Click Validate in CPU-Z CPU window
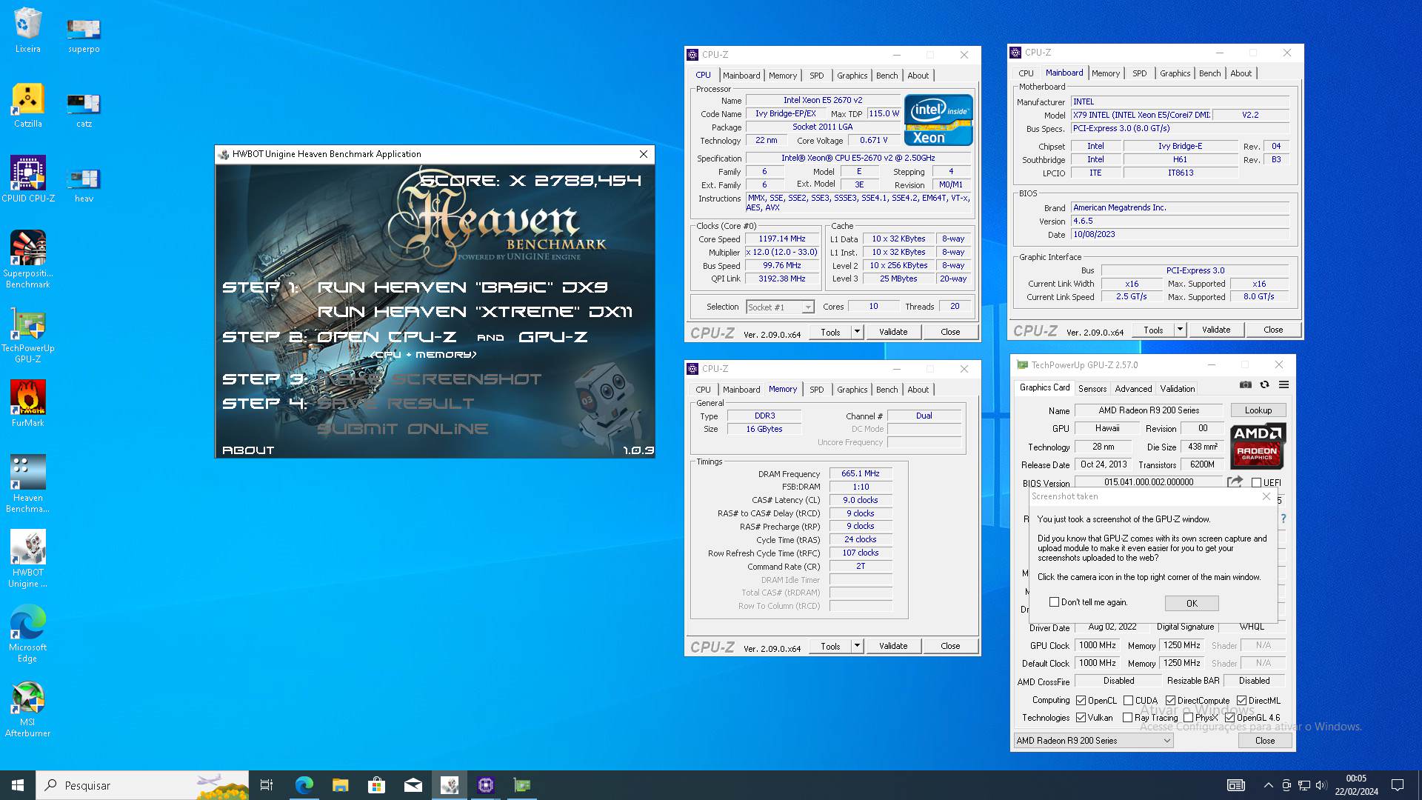Image resolution: width=1422 pixels, height=800 pixels. (893, 332)
